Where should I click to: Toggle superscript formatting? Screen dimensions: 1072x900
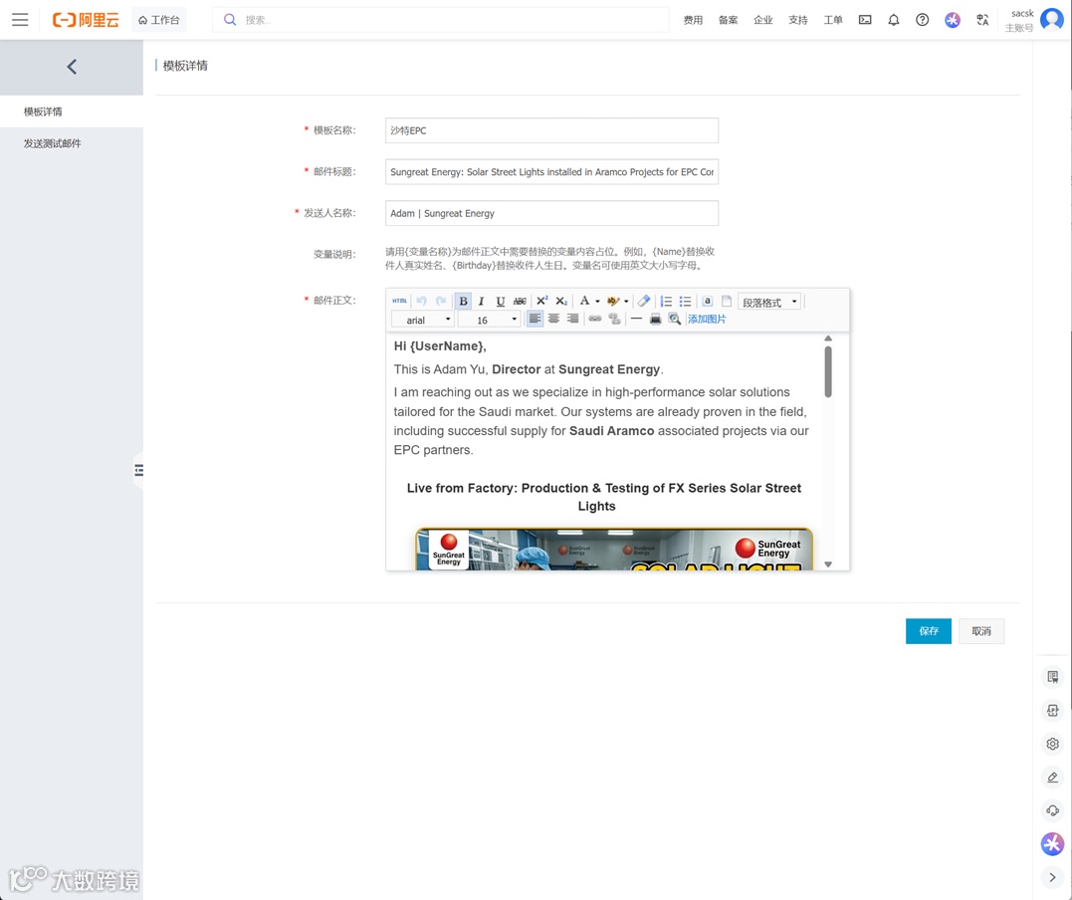[542, 301]
